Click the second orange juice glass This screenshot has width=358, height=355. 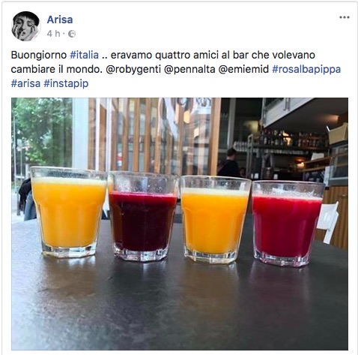click(x=214, y=219)
